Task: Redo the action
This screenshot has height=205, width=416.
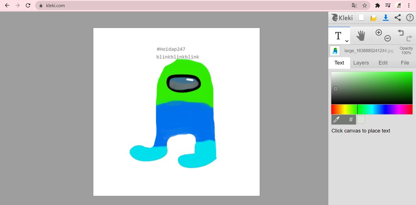Action: pos(409,39)
